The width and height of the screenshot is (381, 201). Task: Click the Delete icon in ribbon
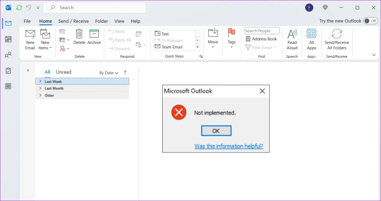(79, 35)
